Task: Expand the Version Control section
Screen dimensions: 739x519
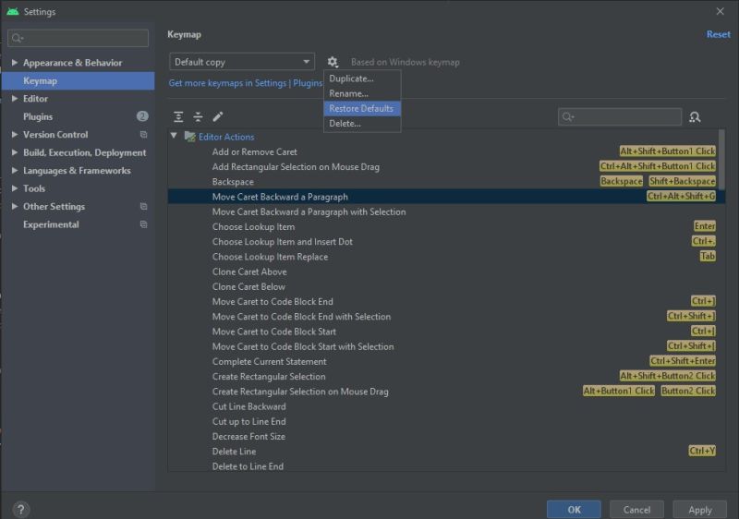Action: click(x=15, y=134)
